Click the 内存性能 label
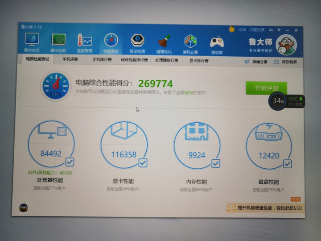The height and width of the screenshot is (241, 321). coord(196,182)
